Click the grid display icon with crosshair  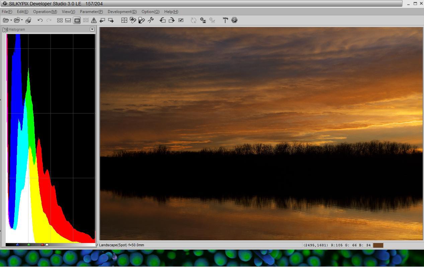124,20
